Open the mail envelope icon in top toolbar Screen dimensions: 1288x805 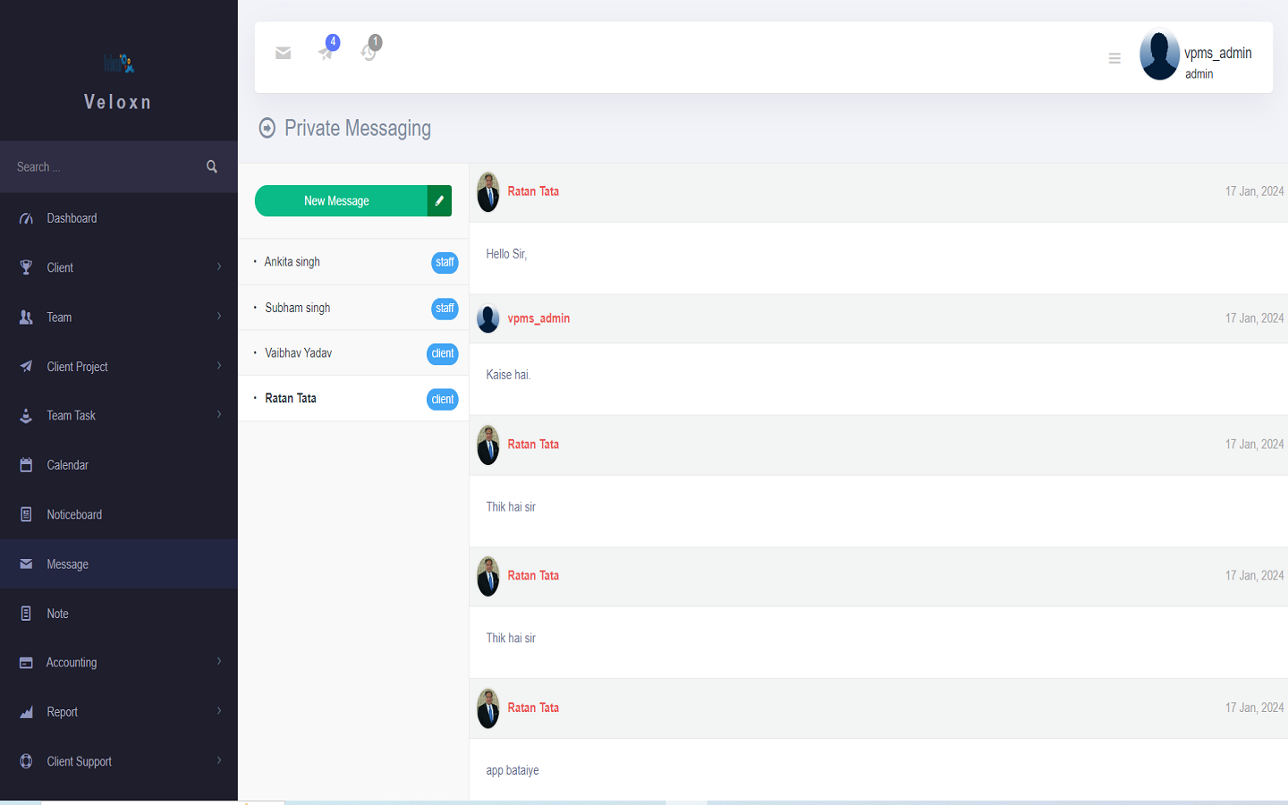283,54
